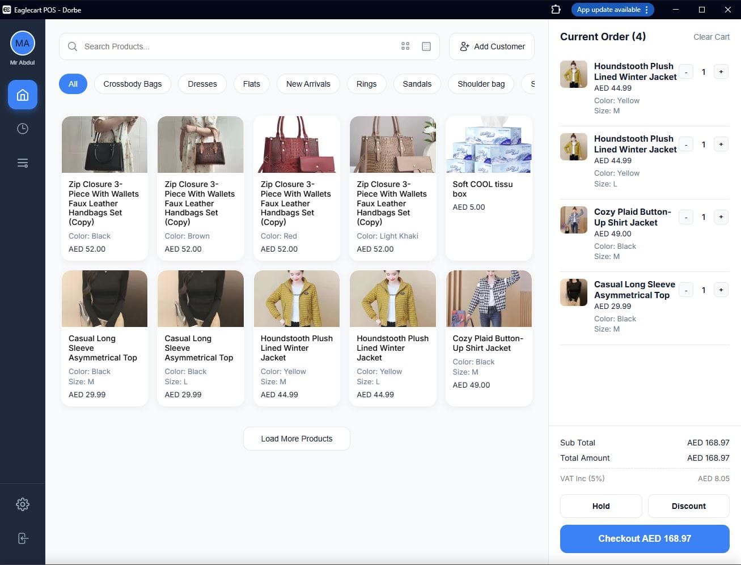The image size is (741, 565).
Task: Open the App update available options
Action: point(612,10)
